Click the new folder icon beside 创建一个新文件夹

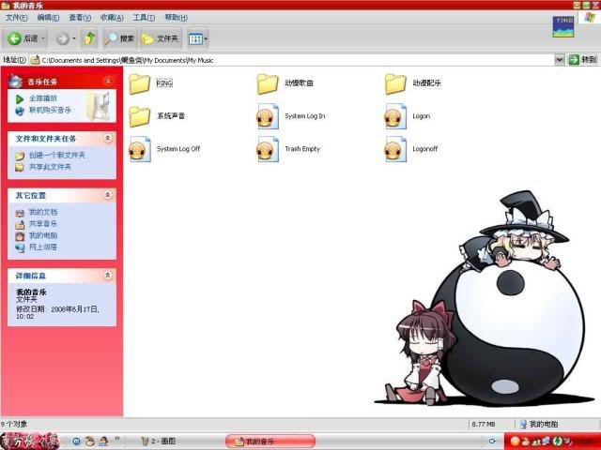(x=20, y=156)
